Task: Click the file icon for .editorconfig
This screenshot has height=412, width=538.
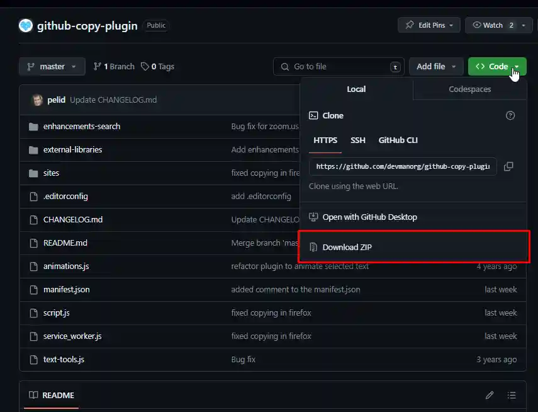Action: pyautogui.click(x=33, y=197)
